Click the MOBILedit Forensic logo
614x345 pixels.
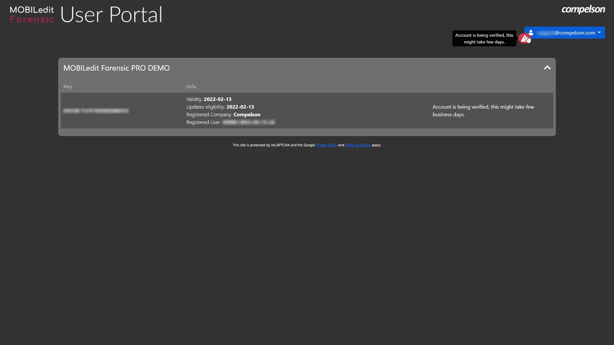tap(32, 15)
